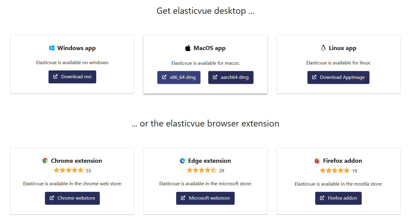
Task: Download the aarch64 dmg for MacOS
Action: 231,77
